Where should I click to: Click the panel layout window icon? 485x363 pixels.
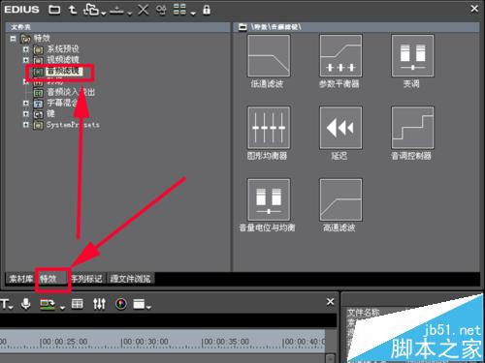139,304
